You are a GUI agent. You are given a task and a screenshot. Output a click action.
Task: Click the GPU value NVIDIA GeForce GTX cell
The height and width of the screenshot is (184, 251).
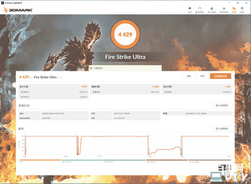click(x=65, y=113)
